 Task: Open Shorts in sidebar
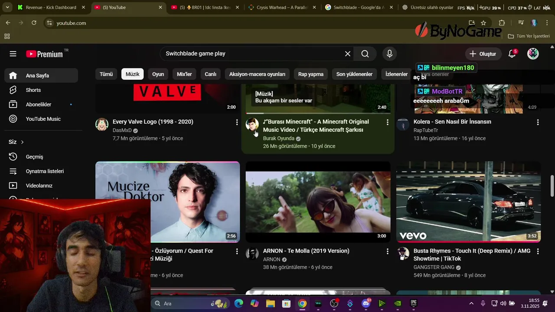(x=41, y=90)
